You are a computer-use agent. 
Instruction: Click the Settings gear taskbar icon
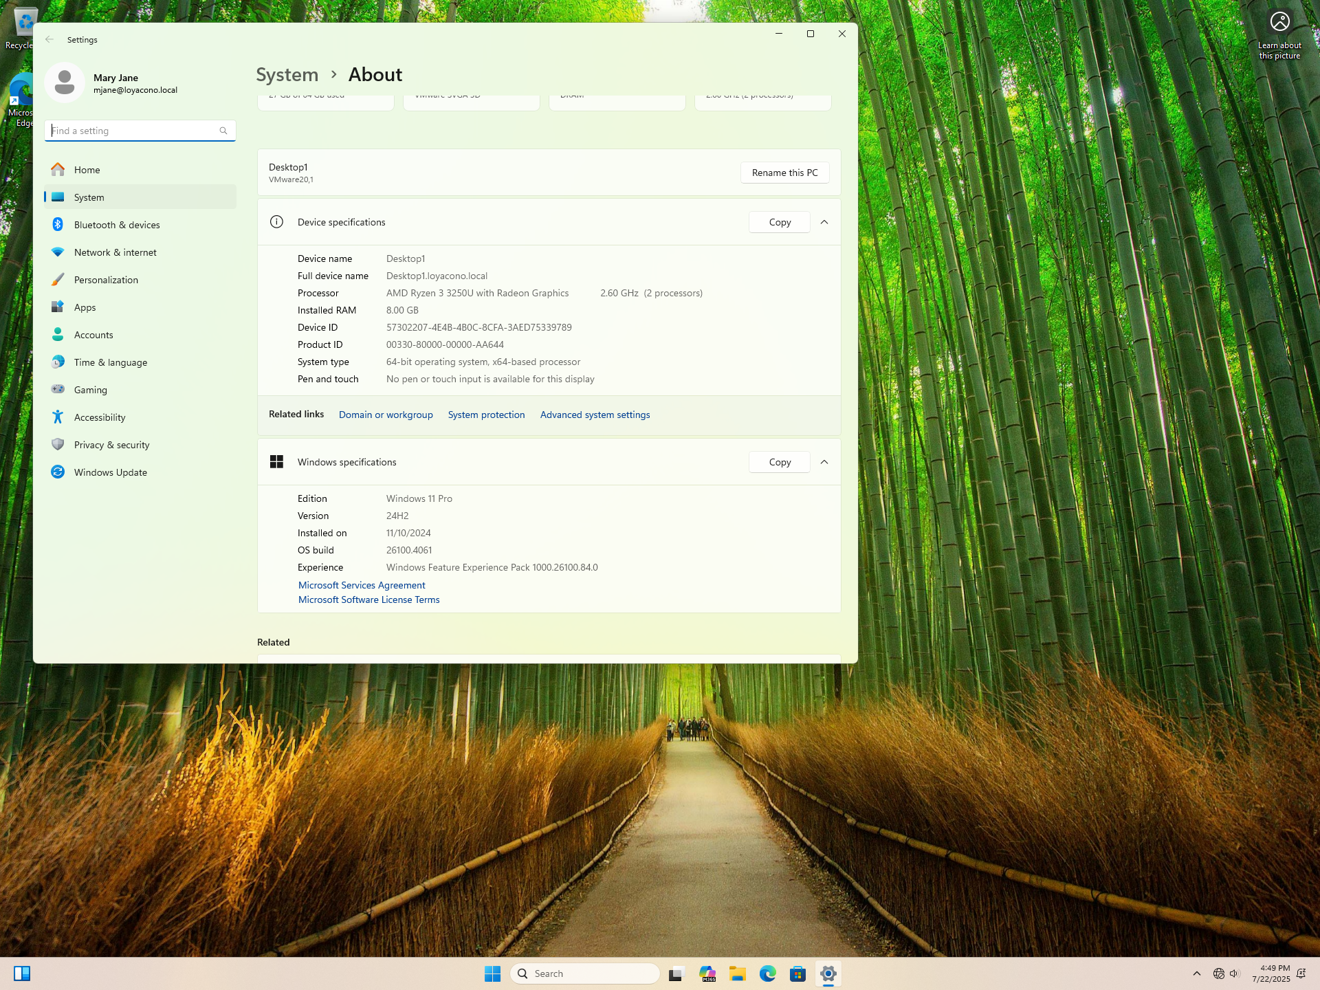point(828,973)
